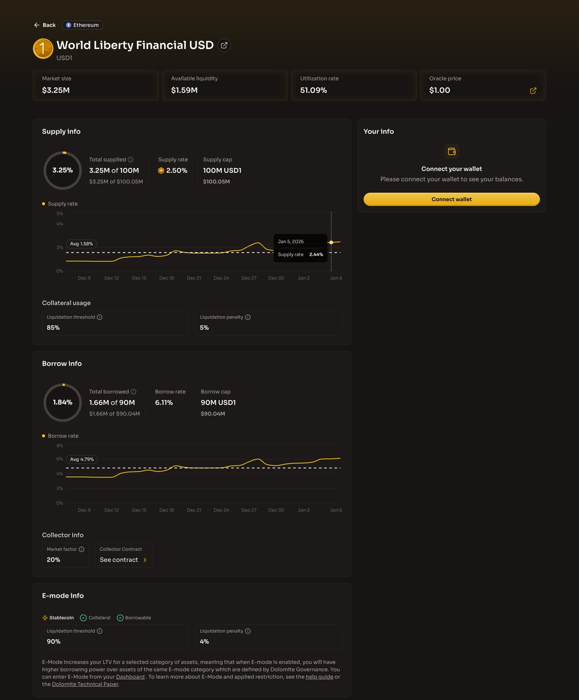Screen dimensions: 579x700
Task: Click the 3.25% supply utilization ring
Action: pos(63,171)
